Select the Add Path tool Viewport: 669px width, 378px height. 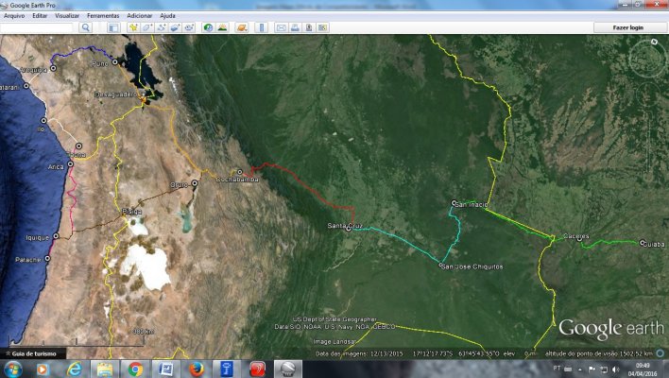(x=162, y=27)
